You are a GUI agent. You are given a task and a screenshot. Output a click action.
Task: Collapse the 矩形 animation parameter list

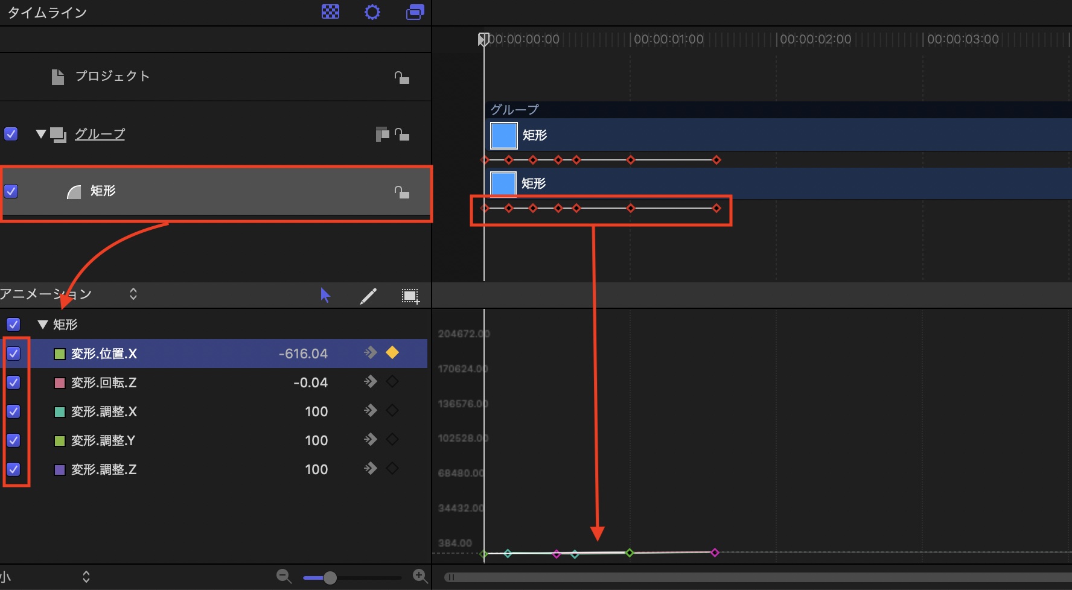point(42,325)
